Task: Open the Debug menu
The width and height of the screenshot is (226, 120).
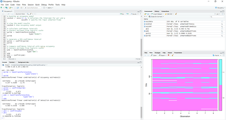Action: (x=44, y=5)
